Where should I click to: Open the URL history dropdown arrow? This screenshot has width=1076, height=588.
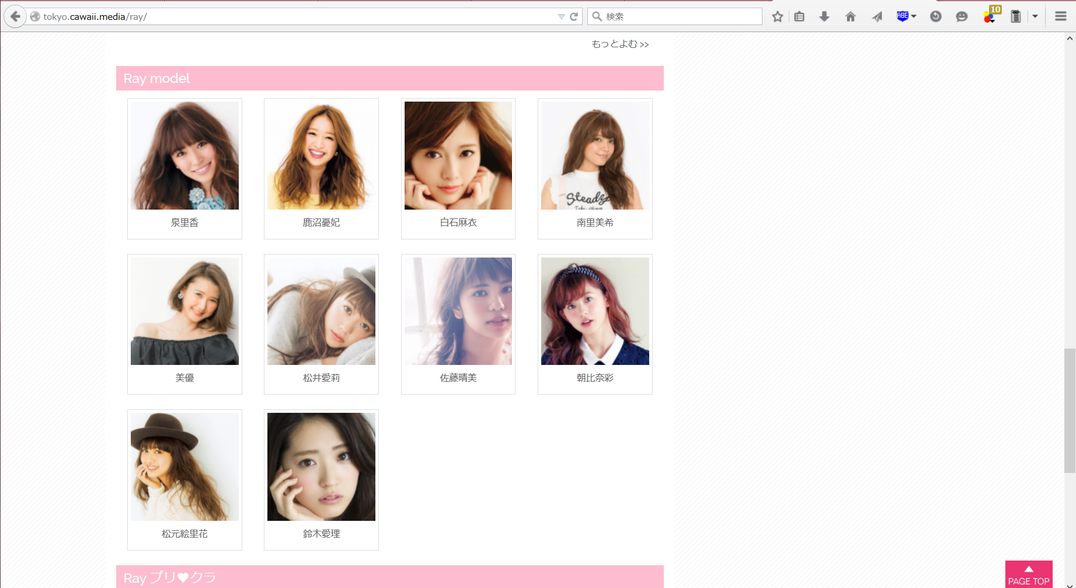561,16
